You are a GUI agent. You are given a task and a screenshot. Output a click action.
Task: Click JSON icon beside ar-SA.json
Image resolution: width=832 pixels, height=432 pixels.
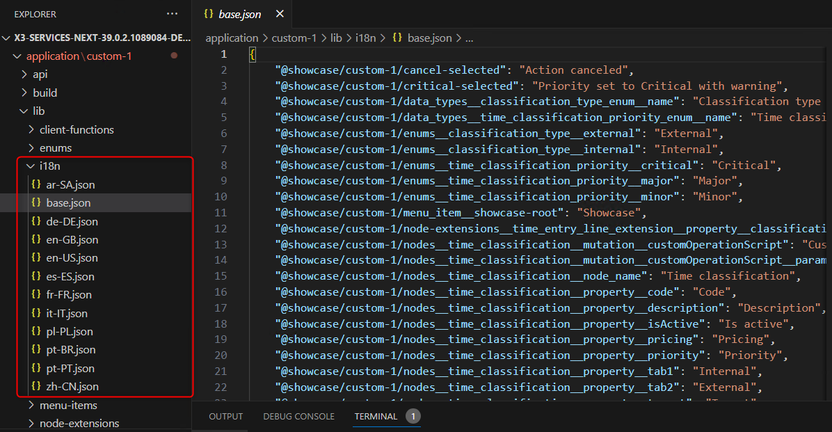[x=36, y=184]
